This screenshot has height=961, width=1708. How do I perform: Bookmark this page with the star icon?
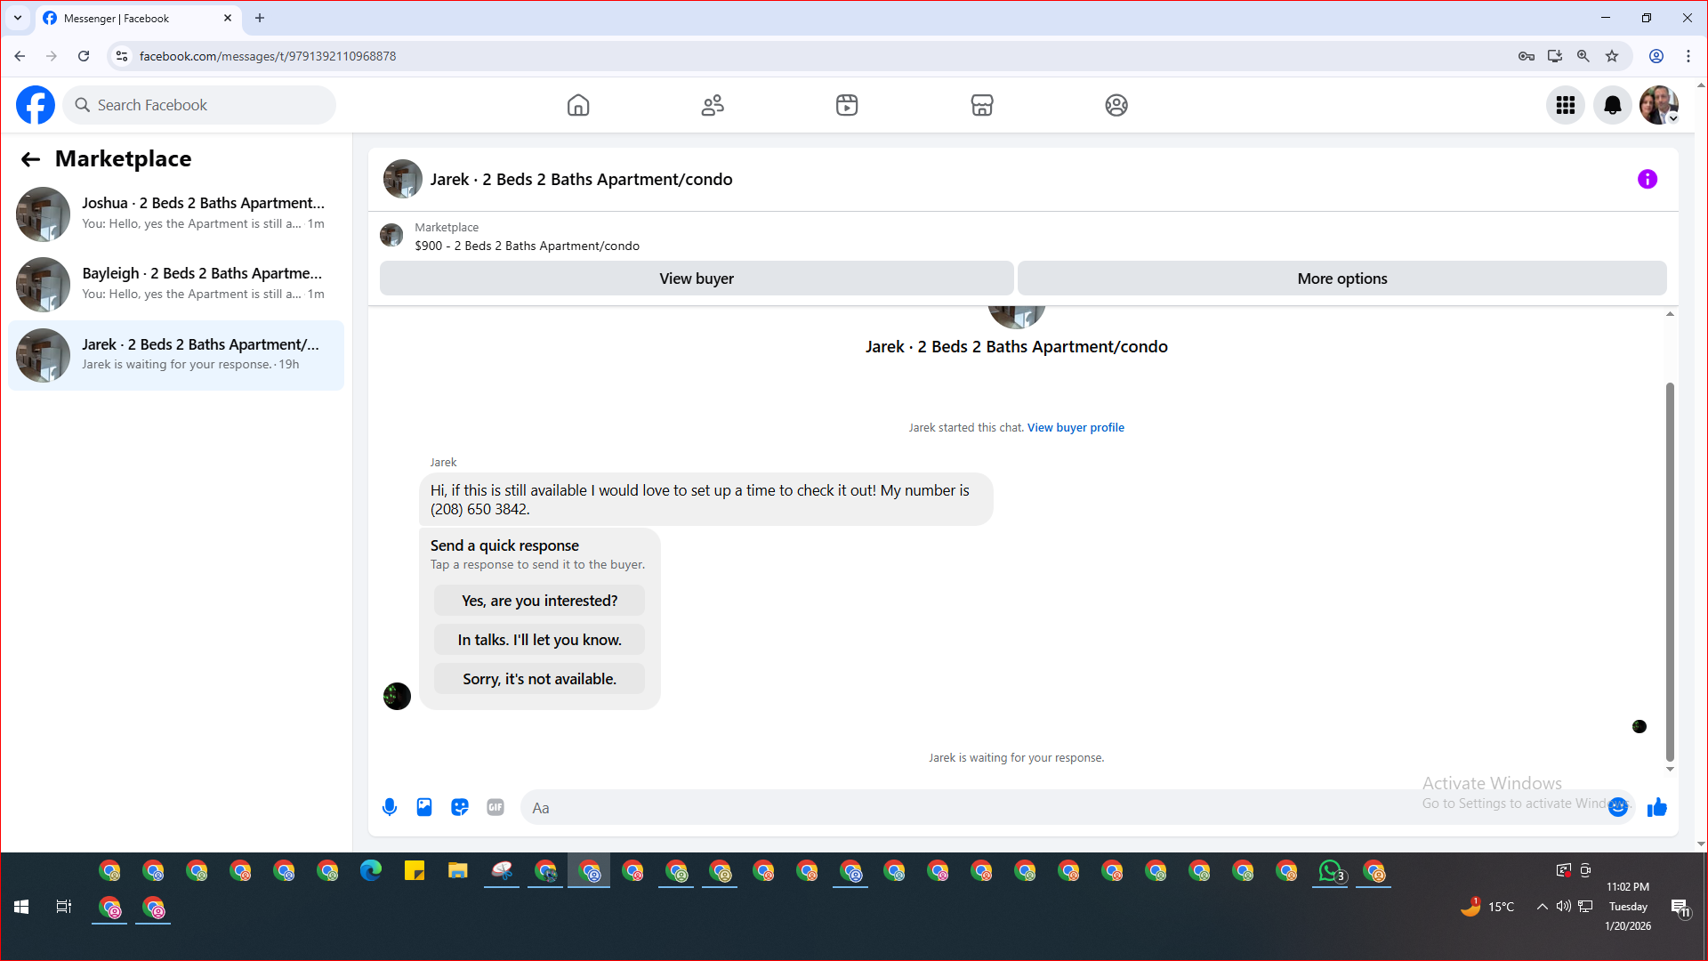[1612, 56]
